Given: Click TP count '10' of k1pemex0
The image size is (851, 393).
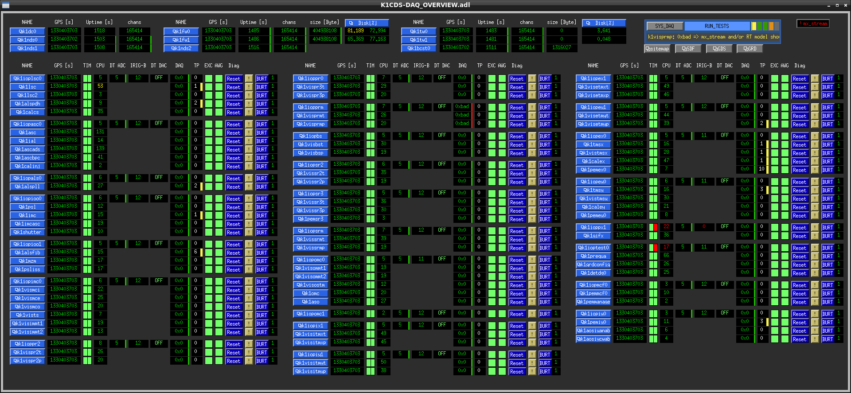Looking at the screenshot, I should tap(761, 169).
